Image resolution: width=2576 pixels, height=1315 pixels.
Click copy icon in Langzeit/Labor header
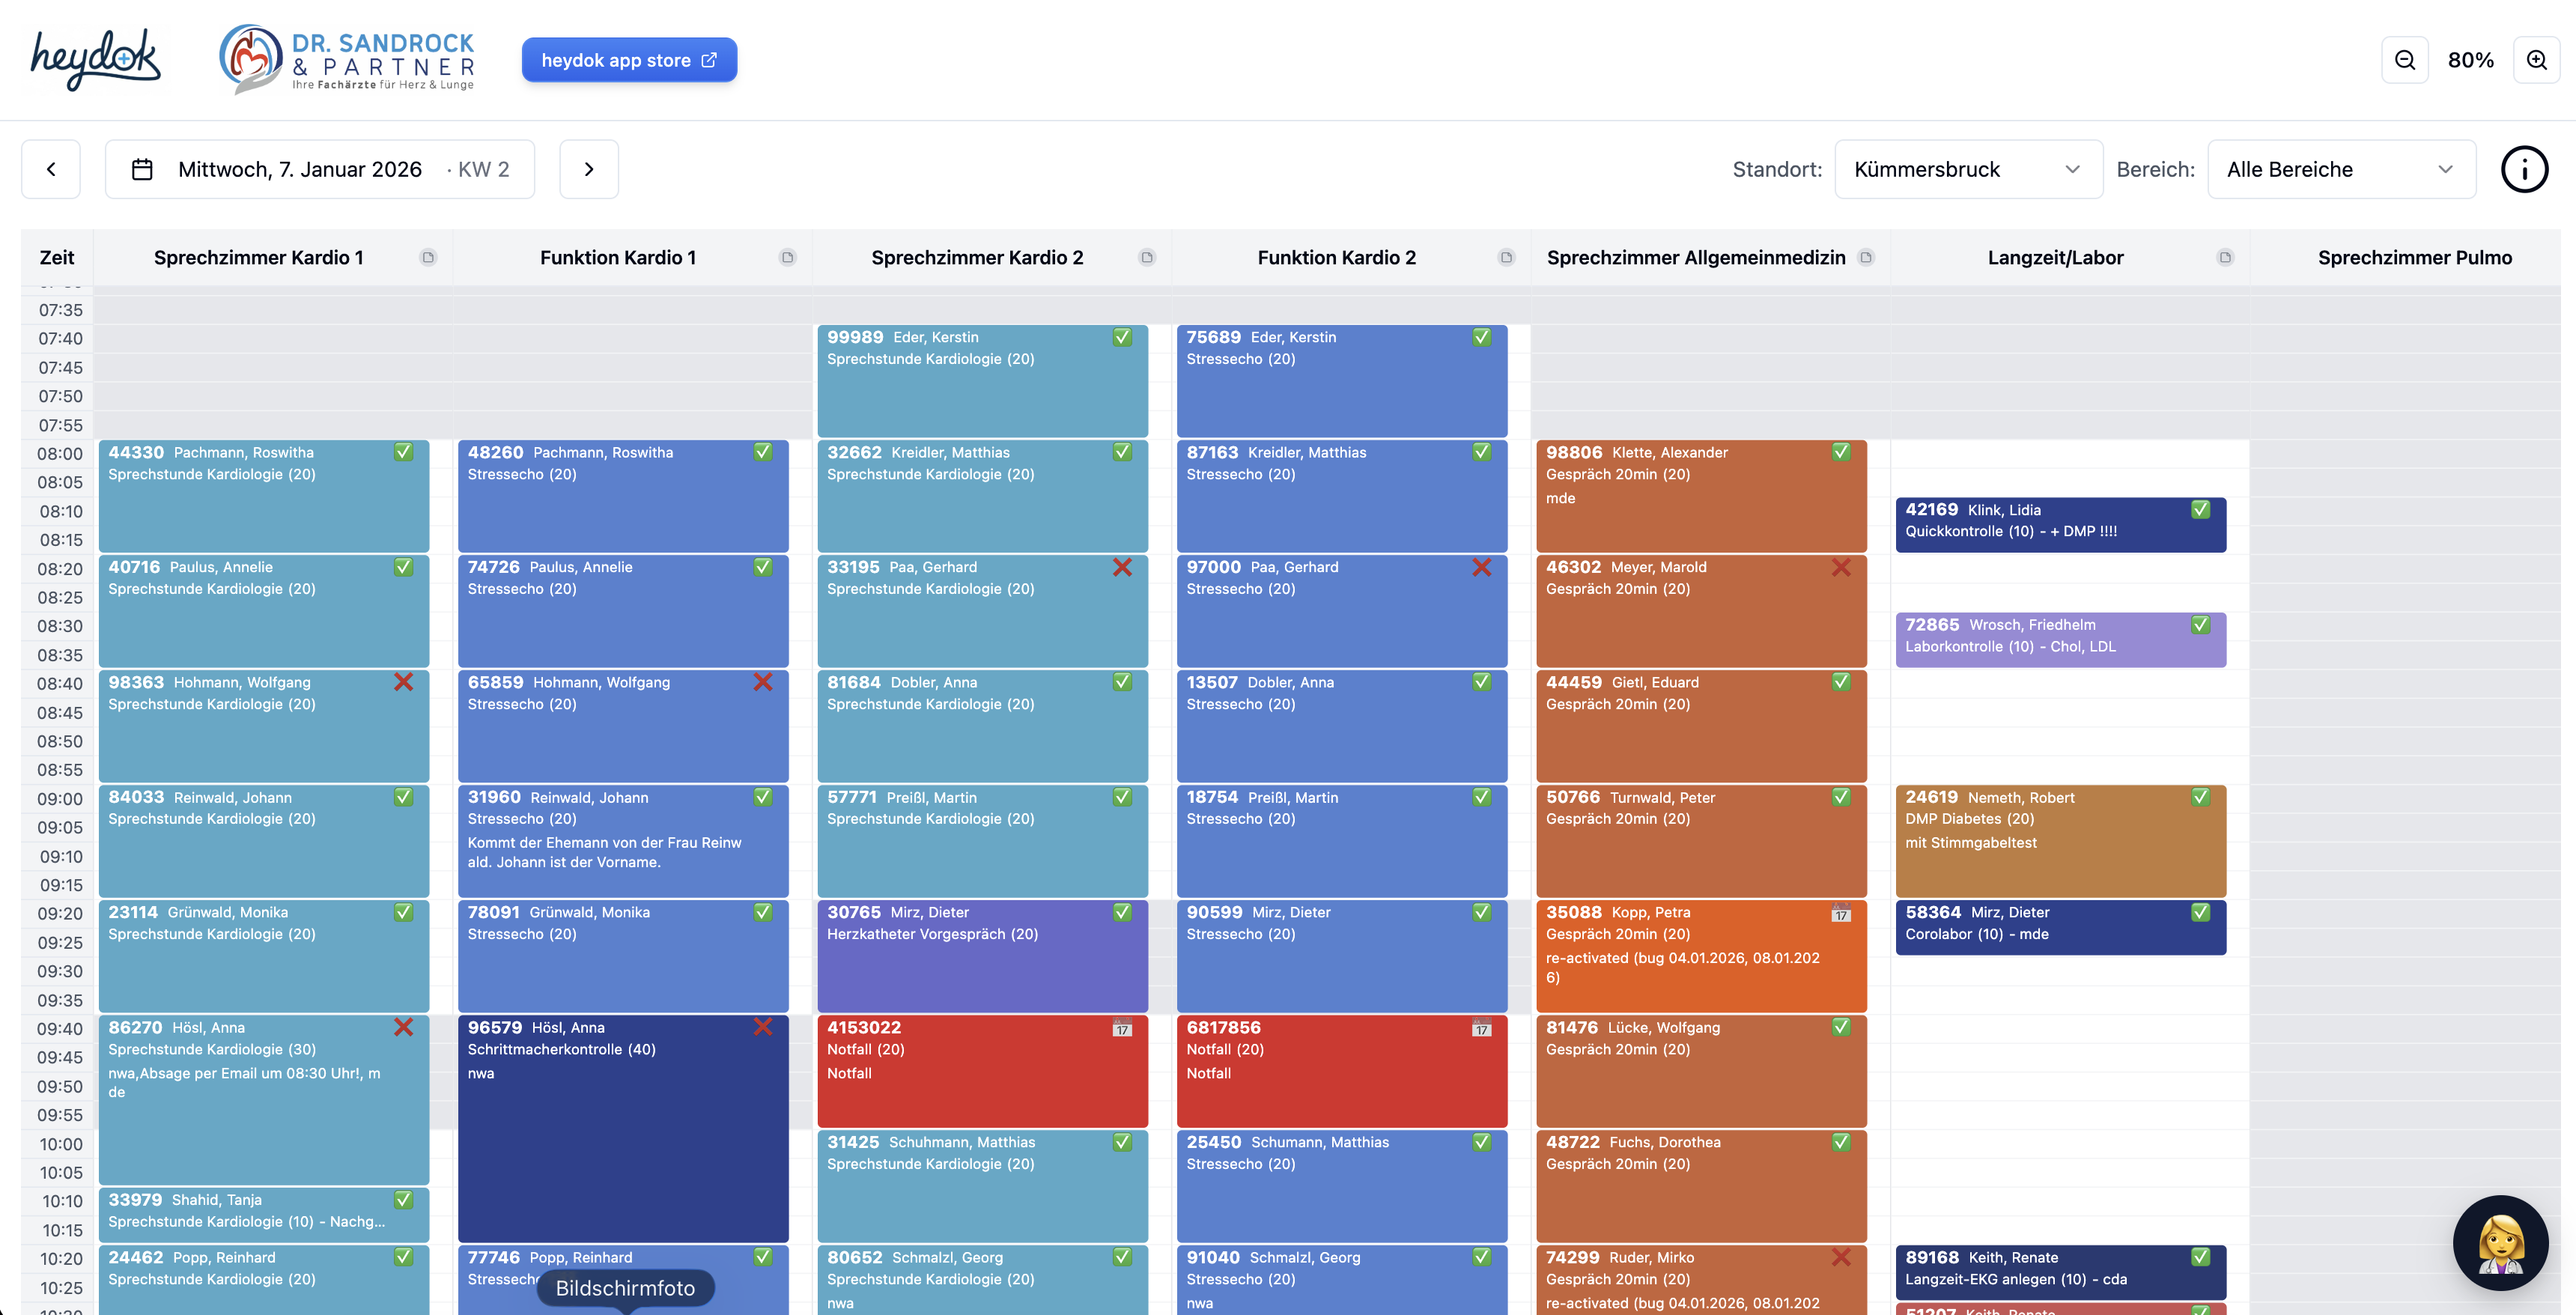[2225, 257]
